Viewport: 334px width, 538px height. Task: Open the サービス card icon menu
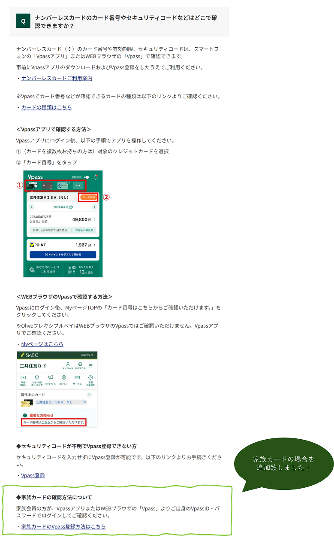[77, 380]
